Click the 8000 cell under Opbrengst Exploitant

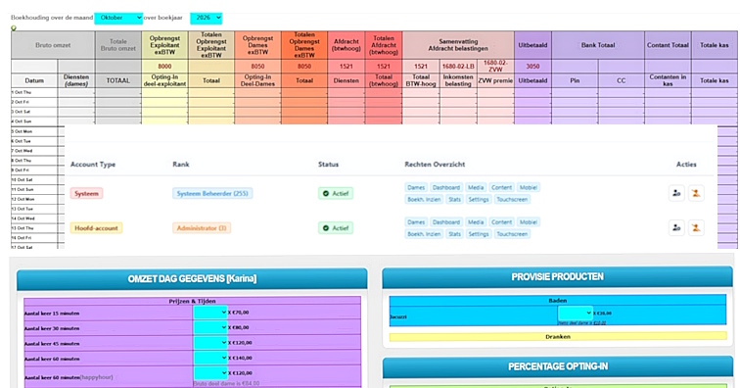(x=164, y=67)
